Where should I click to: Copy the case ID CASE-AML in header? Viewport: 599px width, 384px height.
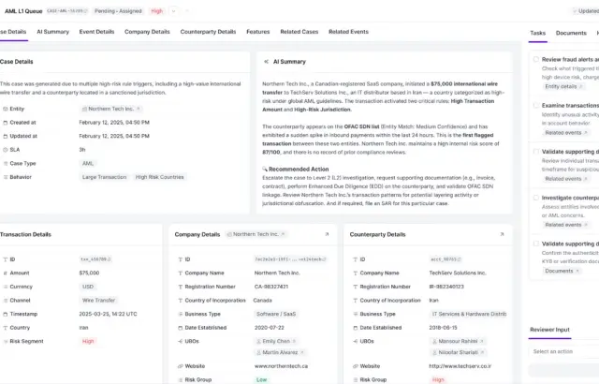[85, 11]
